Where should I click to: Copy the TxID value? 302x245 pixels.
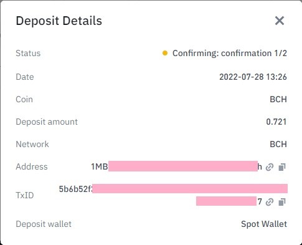point(282,202)
